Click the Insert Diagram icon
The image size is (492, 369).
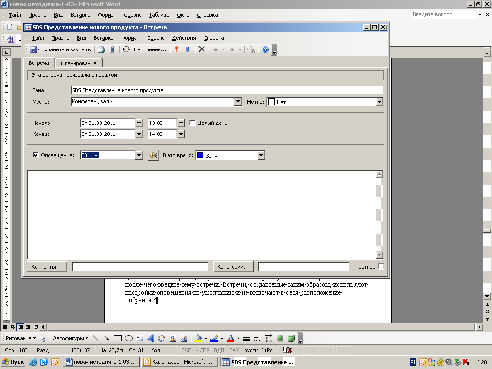point(161,338)
